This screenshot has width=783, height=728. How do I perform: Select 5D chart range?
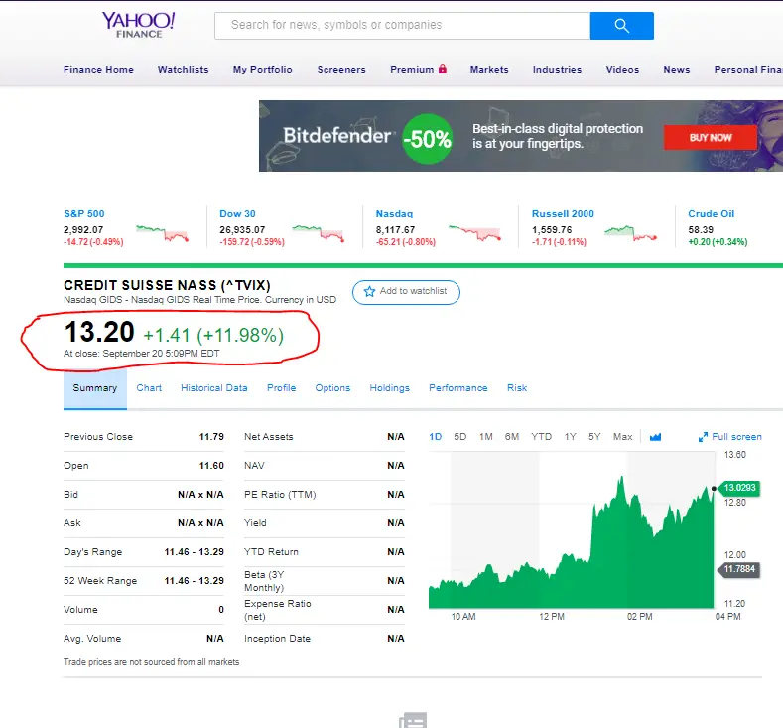pyautogui.click(x=459, y=437)
